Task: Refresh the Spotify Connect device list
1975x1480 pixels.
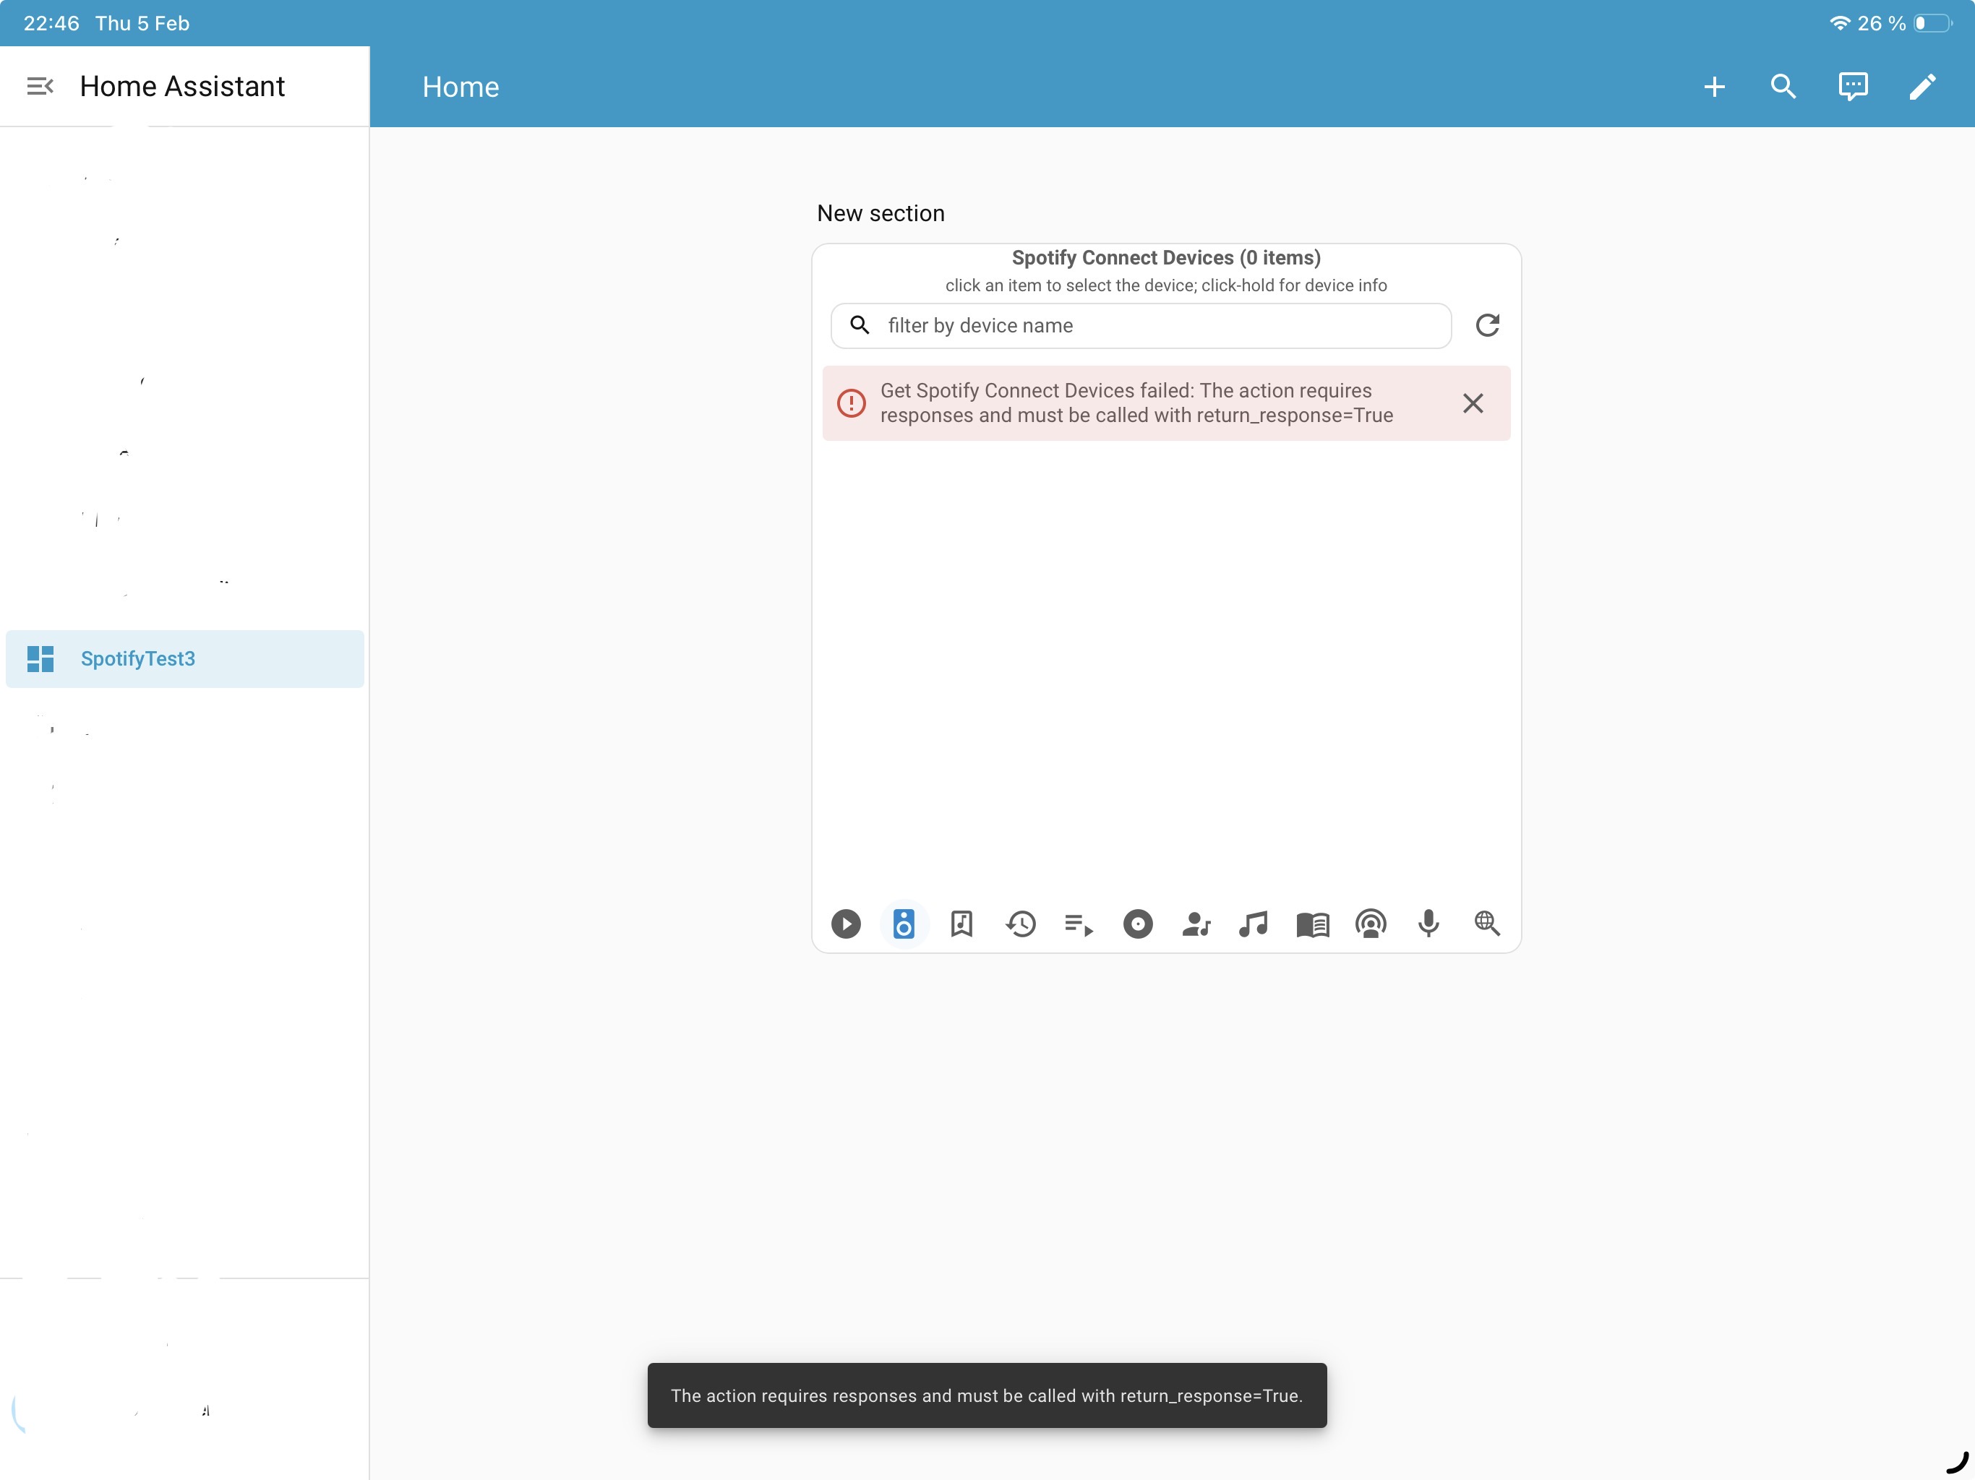Action: point(1486,325)
